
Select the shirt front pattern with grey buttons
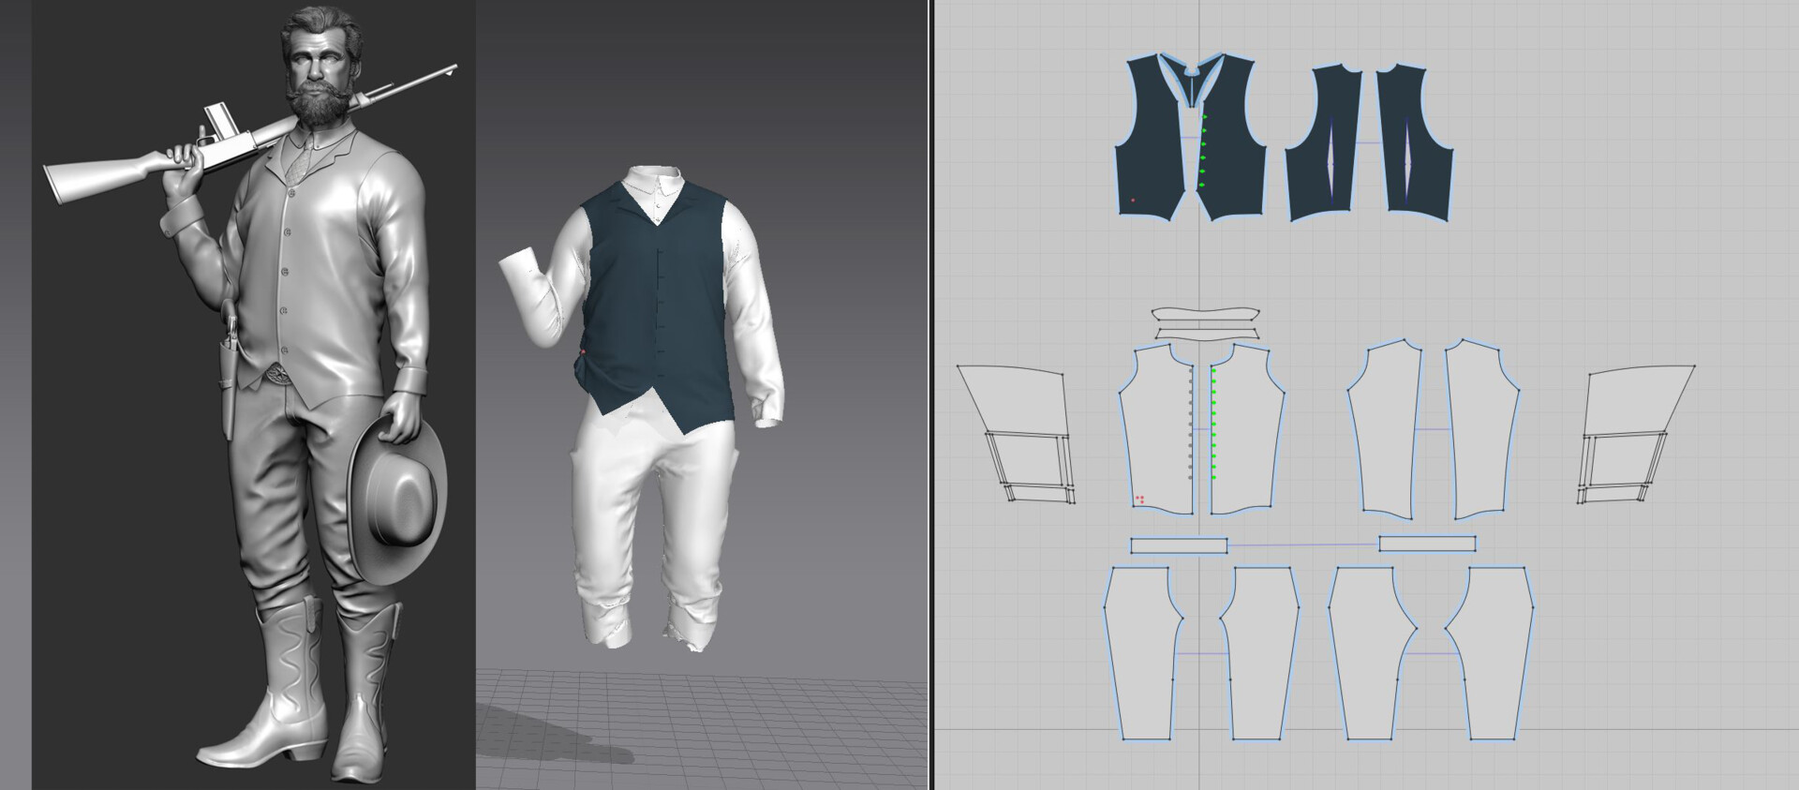tap(1155, 431)
